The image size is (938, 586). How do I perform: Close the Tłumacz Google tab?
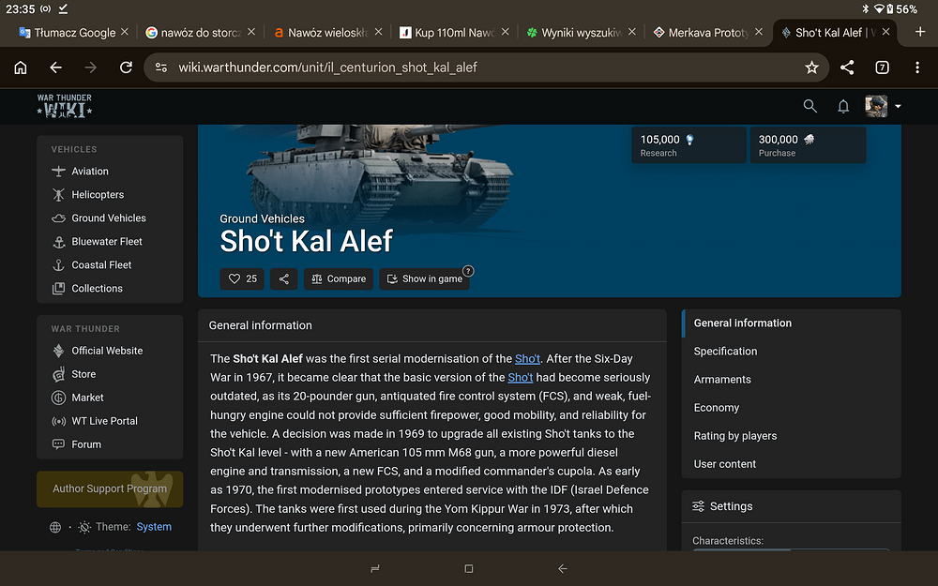125,32
